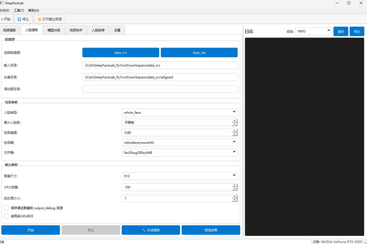The width and height of the screenshot is (367, 244).
Task: Switch to the model training (模型训练) tab
Action: tap(54, 30)
